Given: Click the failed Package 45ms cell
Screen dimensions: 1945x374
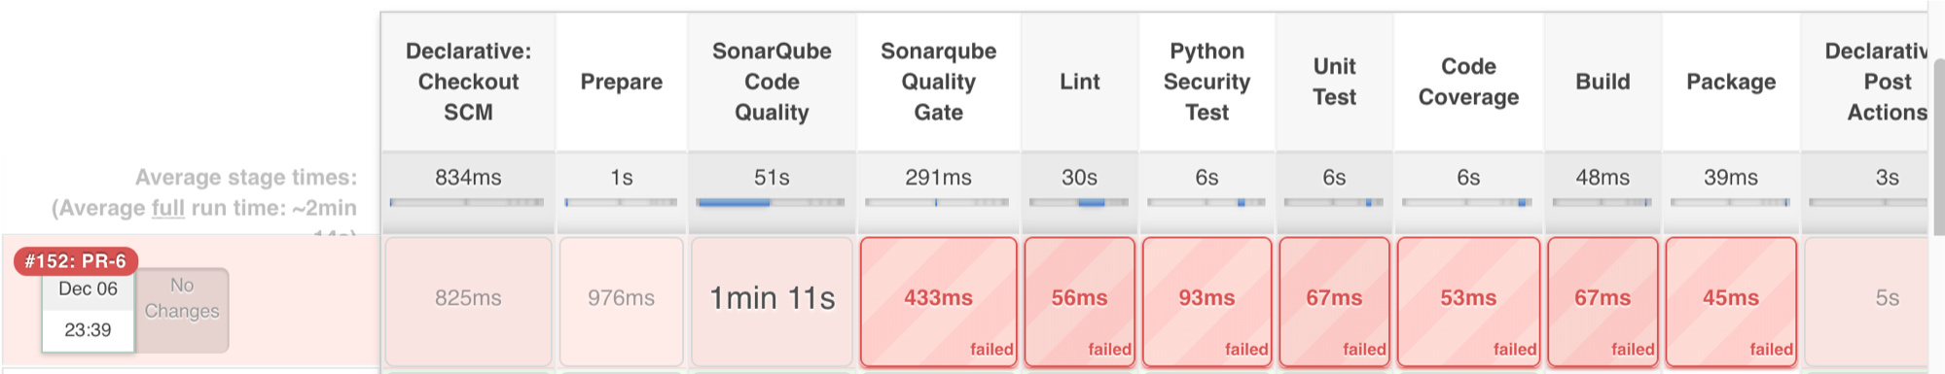Looking at the screenshot, I should 1731,301.
